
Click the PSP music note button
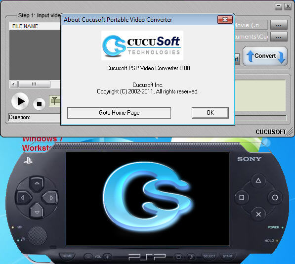click(191, 257)
